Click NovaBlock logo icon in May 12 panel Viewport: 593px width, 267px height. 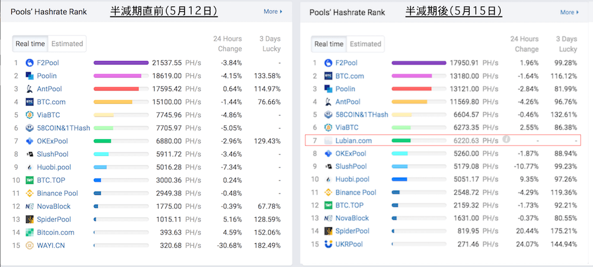pos(30,206)
